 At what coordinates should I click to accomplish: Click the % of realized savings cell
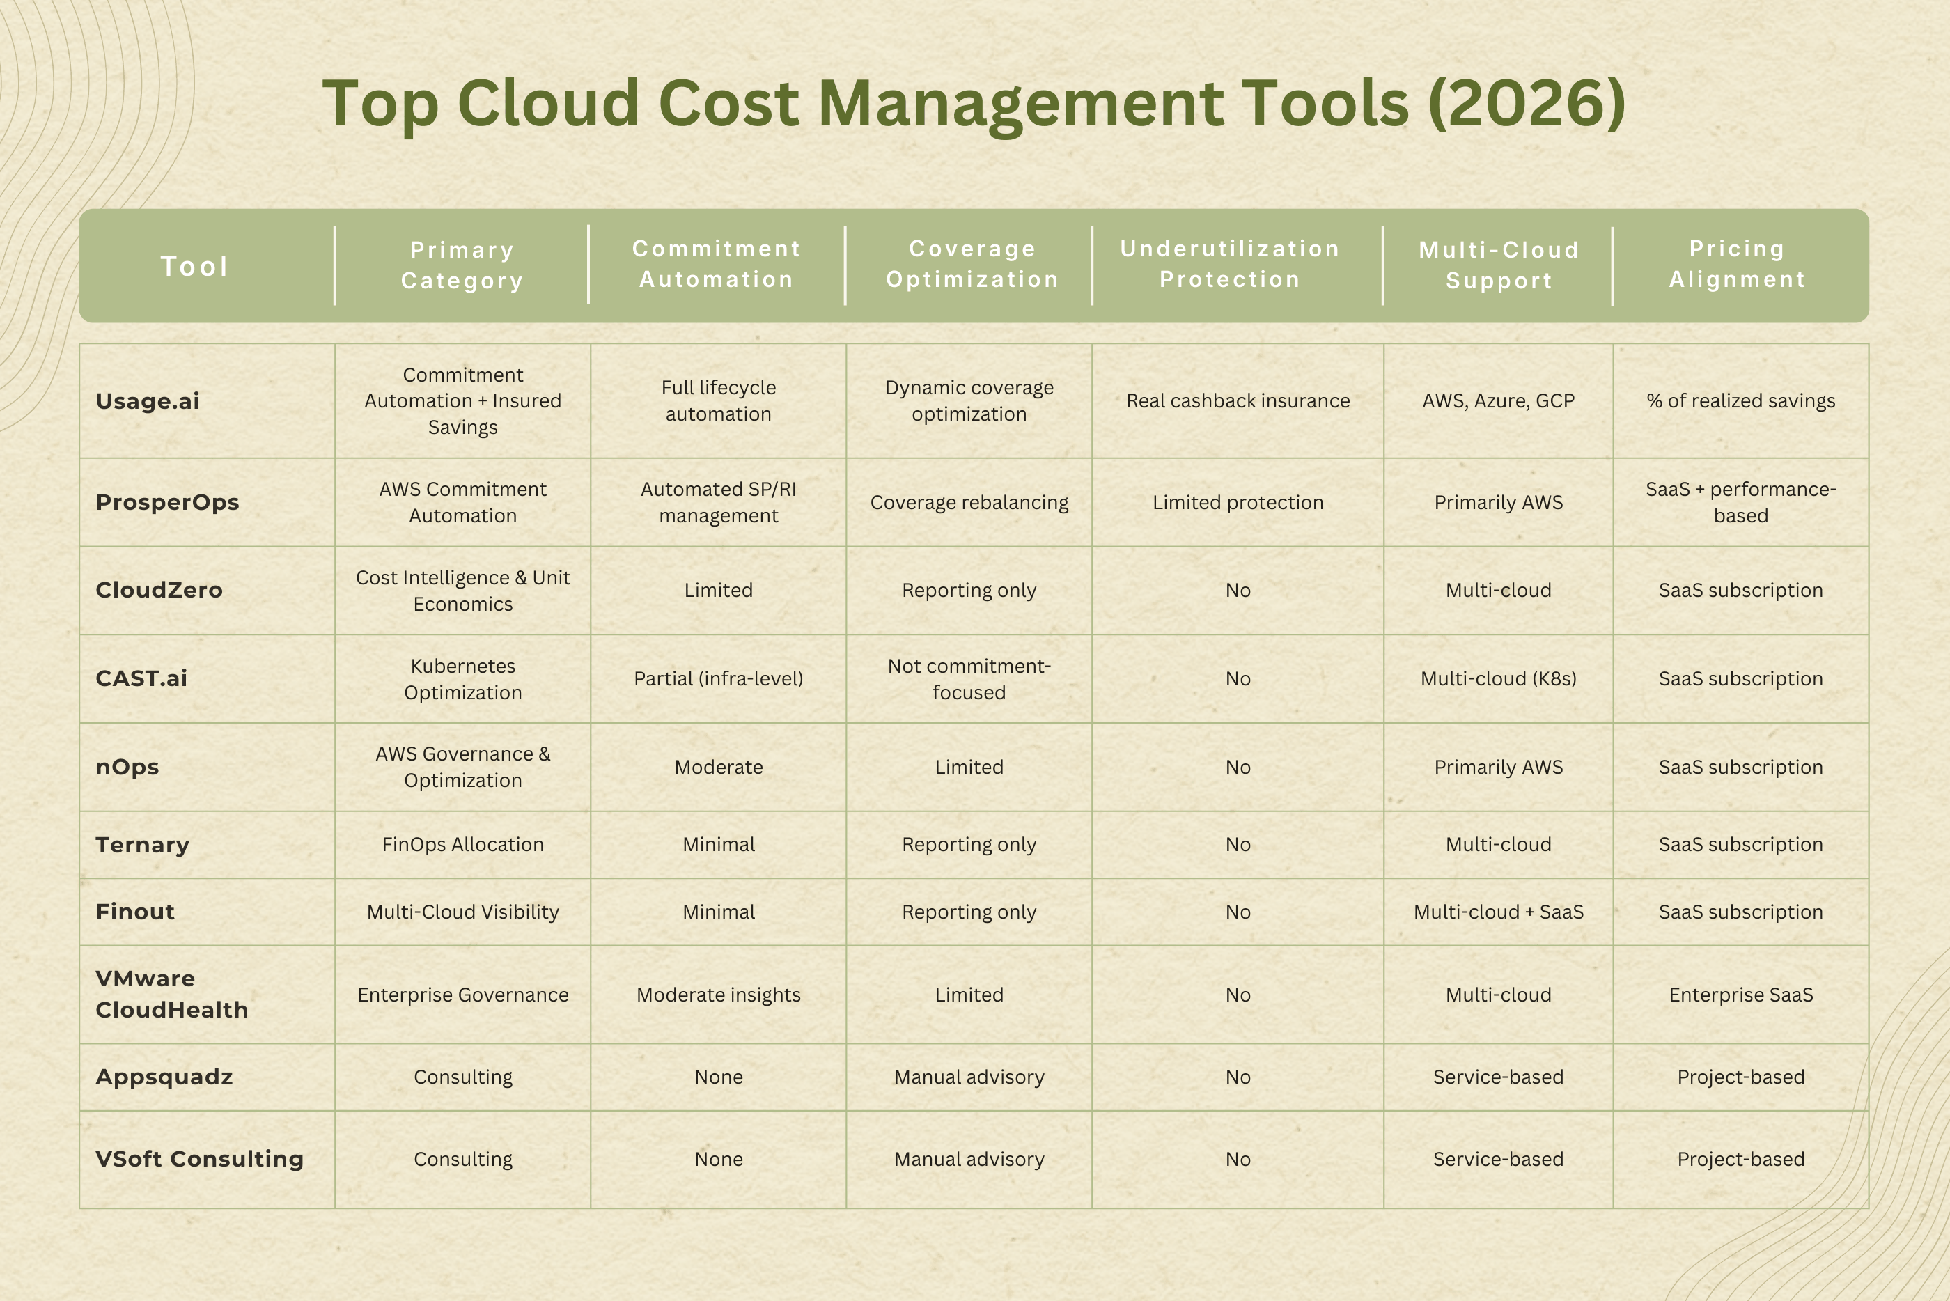[1740, 400]
